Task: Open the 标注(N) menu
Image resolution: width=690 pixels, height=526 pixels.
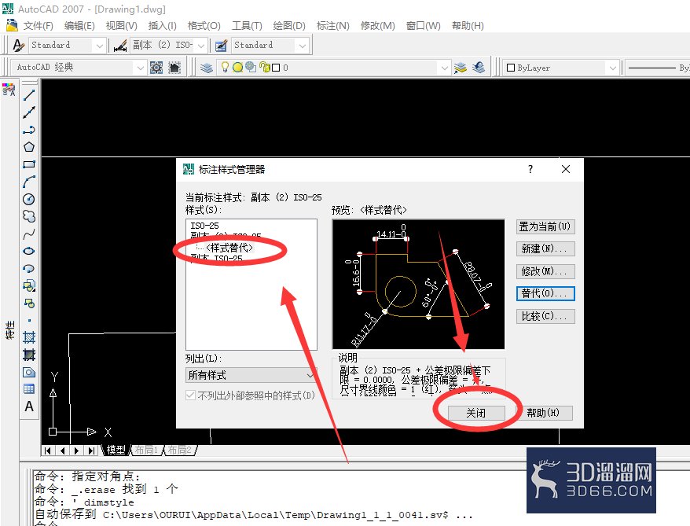Action: [332, 25]
